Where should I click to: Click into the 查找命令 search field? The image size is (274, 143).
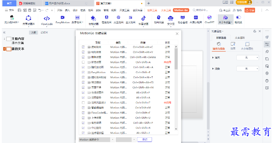(x=201, y=10)
